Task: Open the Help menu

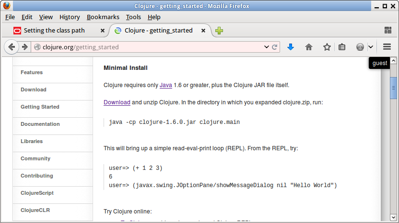Action: tap(154, 17)
